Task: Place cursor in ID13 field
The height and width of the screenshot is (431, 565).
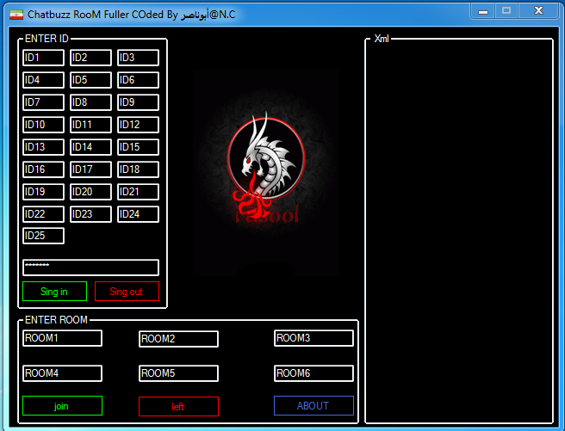Action: tap(43, 147)
